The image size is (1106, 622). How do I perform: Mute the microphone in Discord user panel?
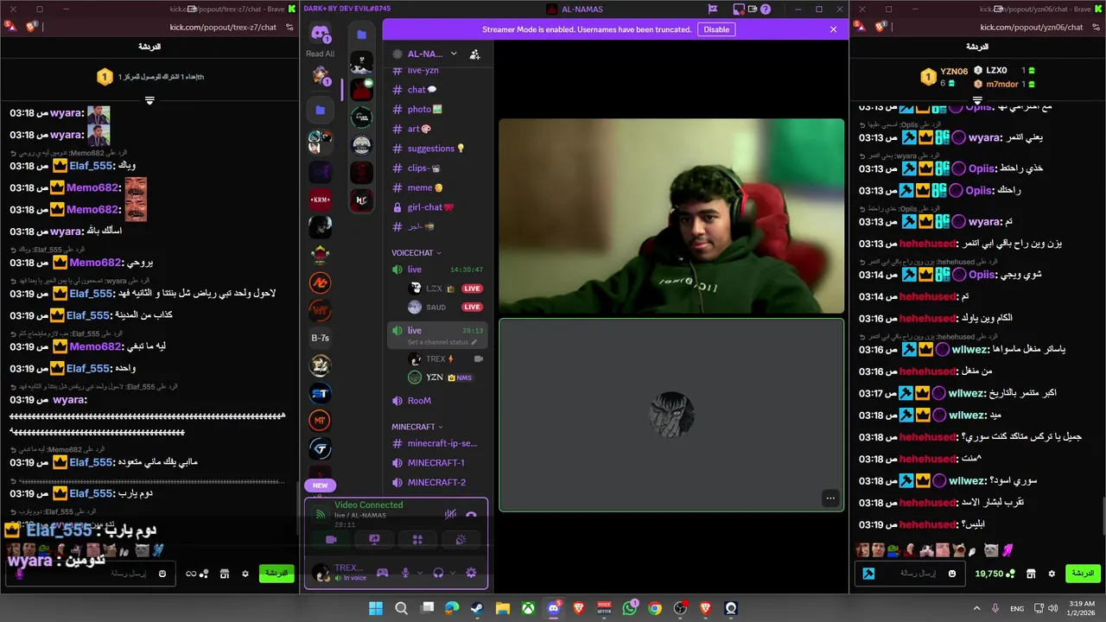(404, 573)
